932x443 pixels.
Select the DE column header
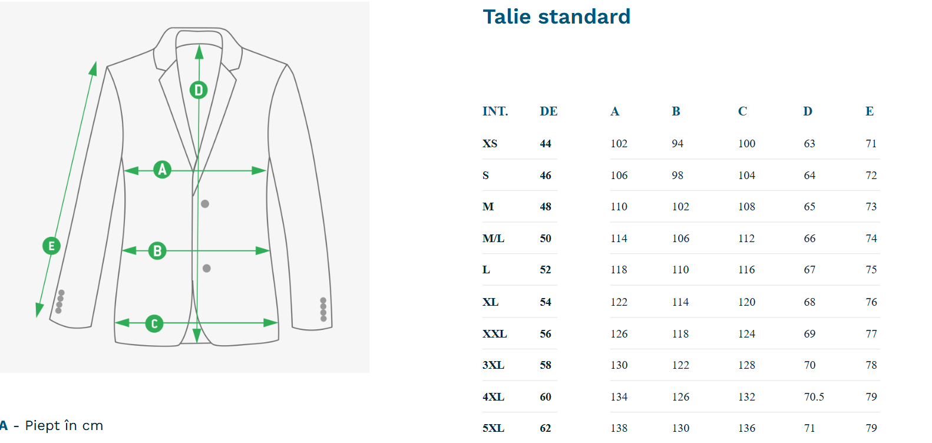tap(548, 111)
